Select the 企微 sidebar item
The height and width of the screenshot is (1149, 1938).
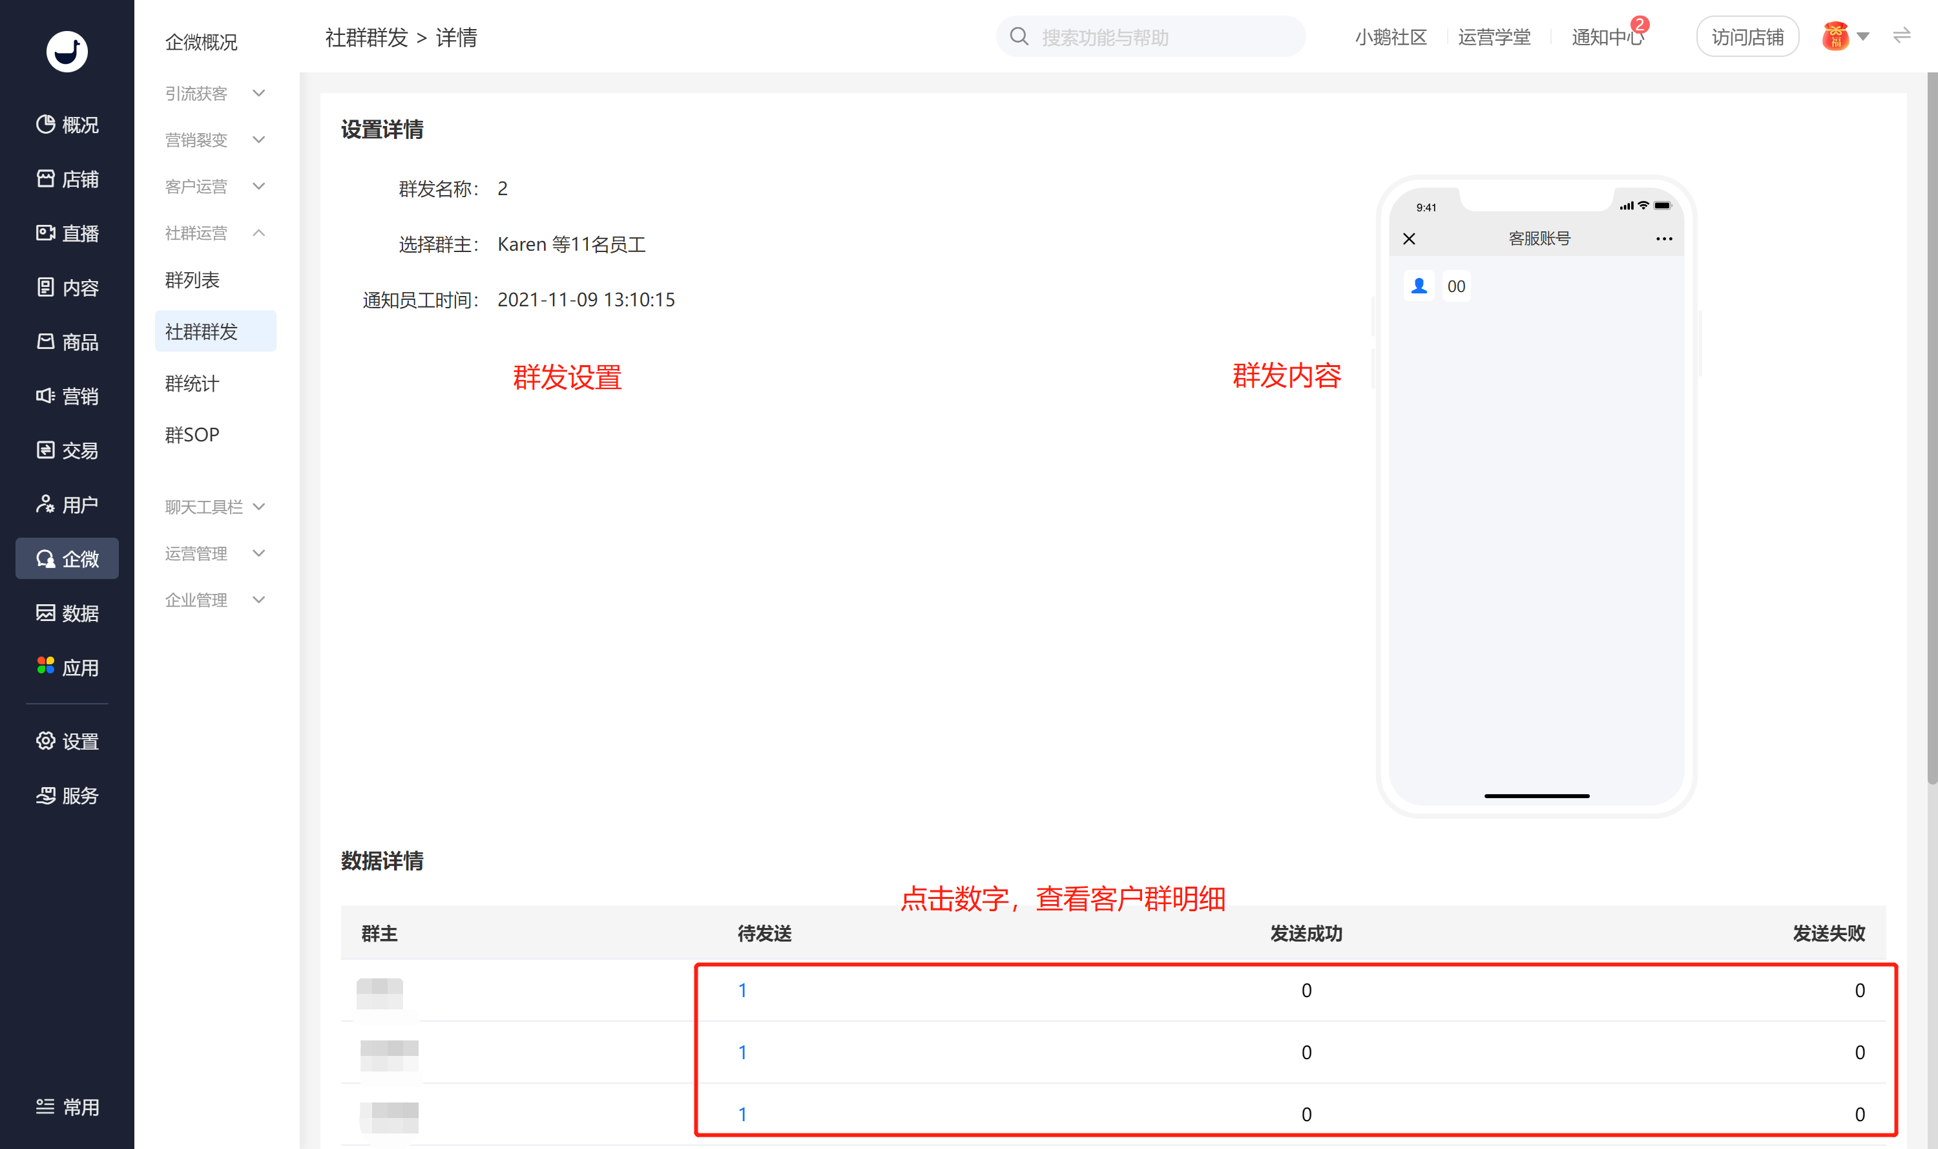coord(67,558)
